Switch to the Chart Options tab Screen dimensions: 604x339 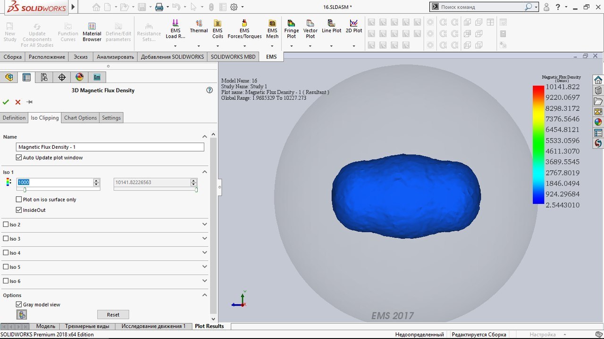(80, 118)
